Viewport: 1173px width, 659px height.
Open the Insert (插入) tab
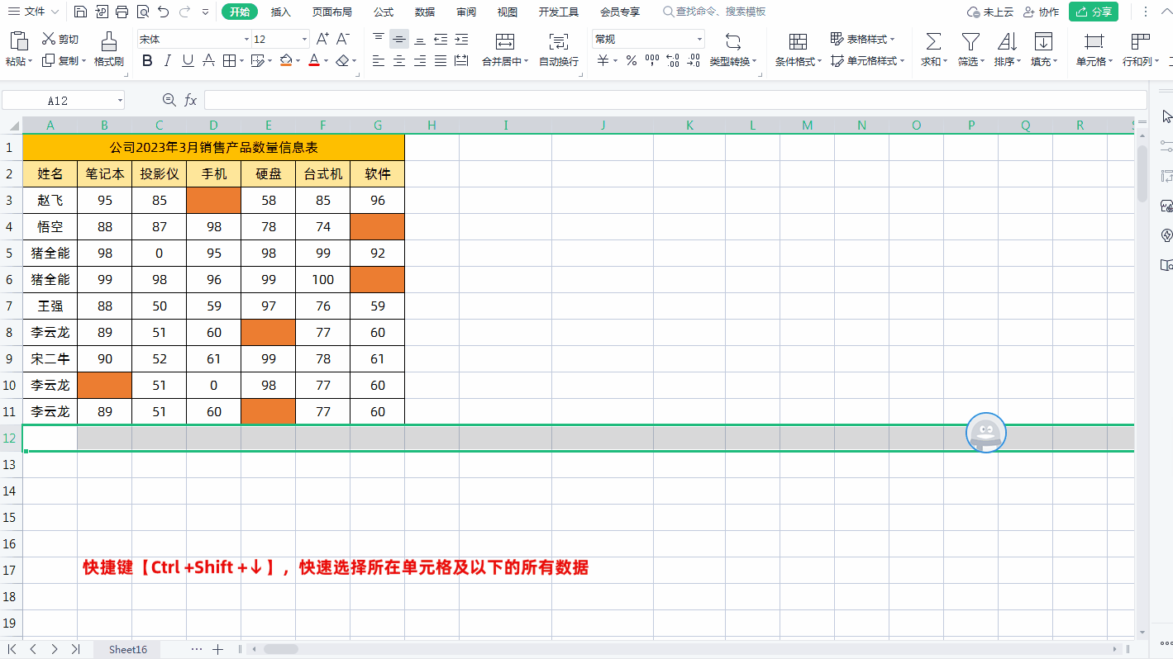coord(281,12)
